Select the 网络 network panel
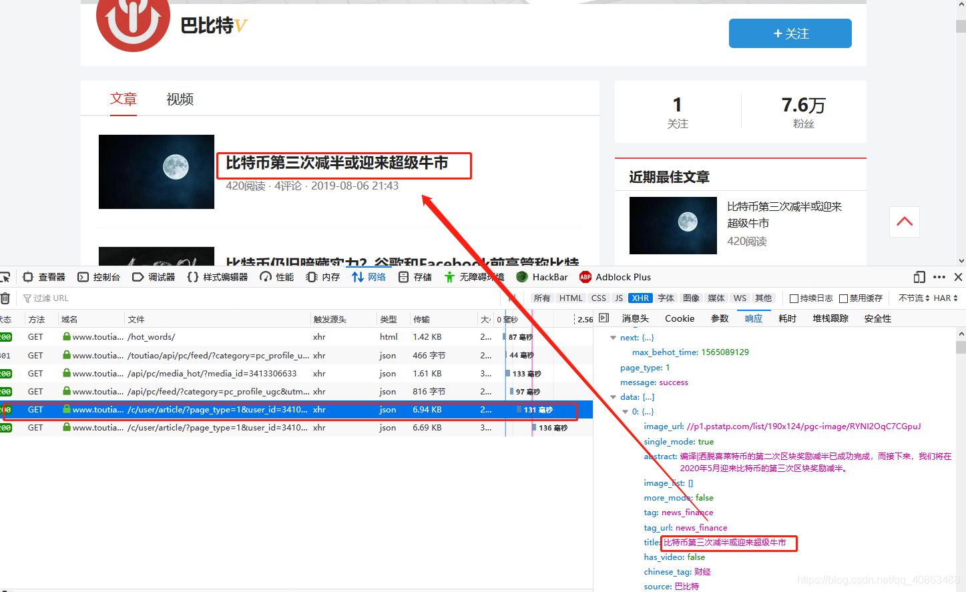The width and height of the screenshot is (966, 592). (369, 277)
